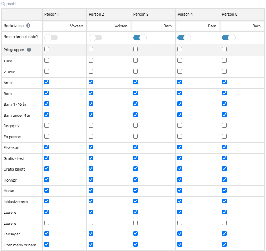The height and width of the screenshot is (251, 266).
Task: Check the Prisgrupper select-all box for Person 1
Action: [46, 49]
